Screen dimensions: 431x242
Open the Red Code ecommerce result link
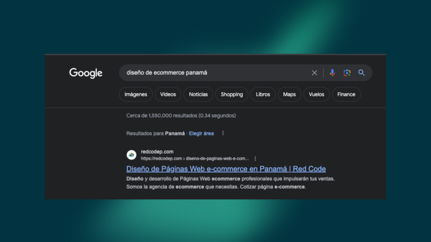[x=226, y=168]
